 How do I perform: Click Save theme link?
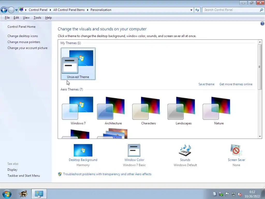point(206,84)
